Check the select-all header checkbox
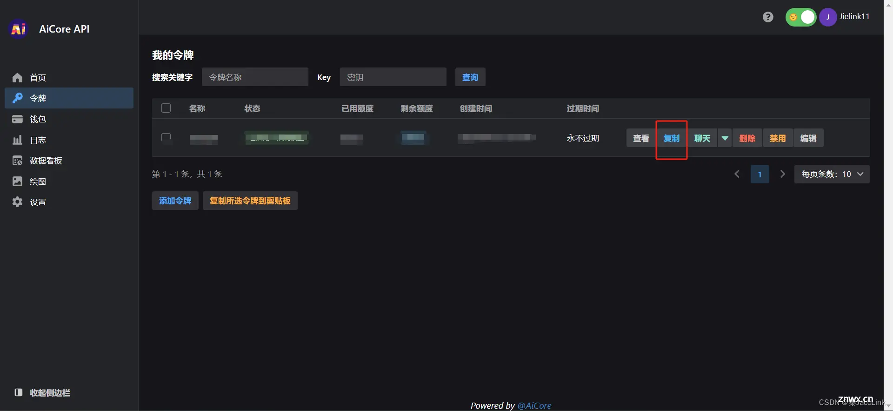893x411 pixels. pyautogui.click(x=166, y=108)
